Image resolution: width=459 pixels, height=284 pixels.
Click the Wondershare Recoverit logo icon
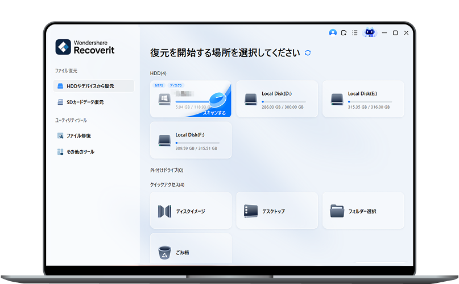tap(63, 47)
